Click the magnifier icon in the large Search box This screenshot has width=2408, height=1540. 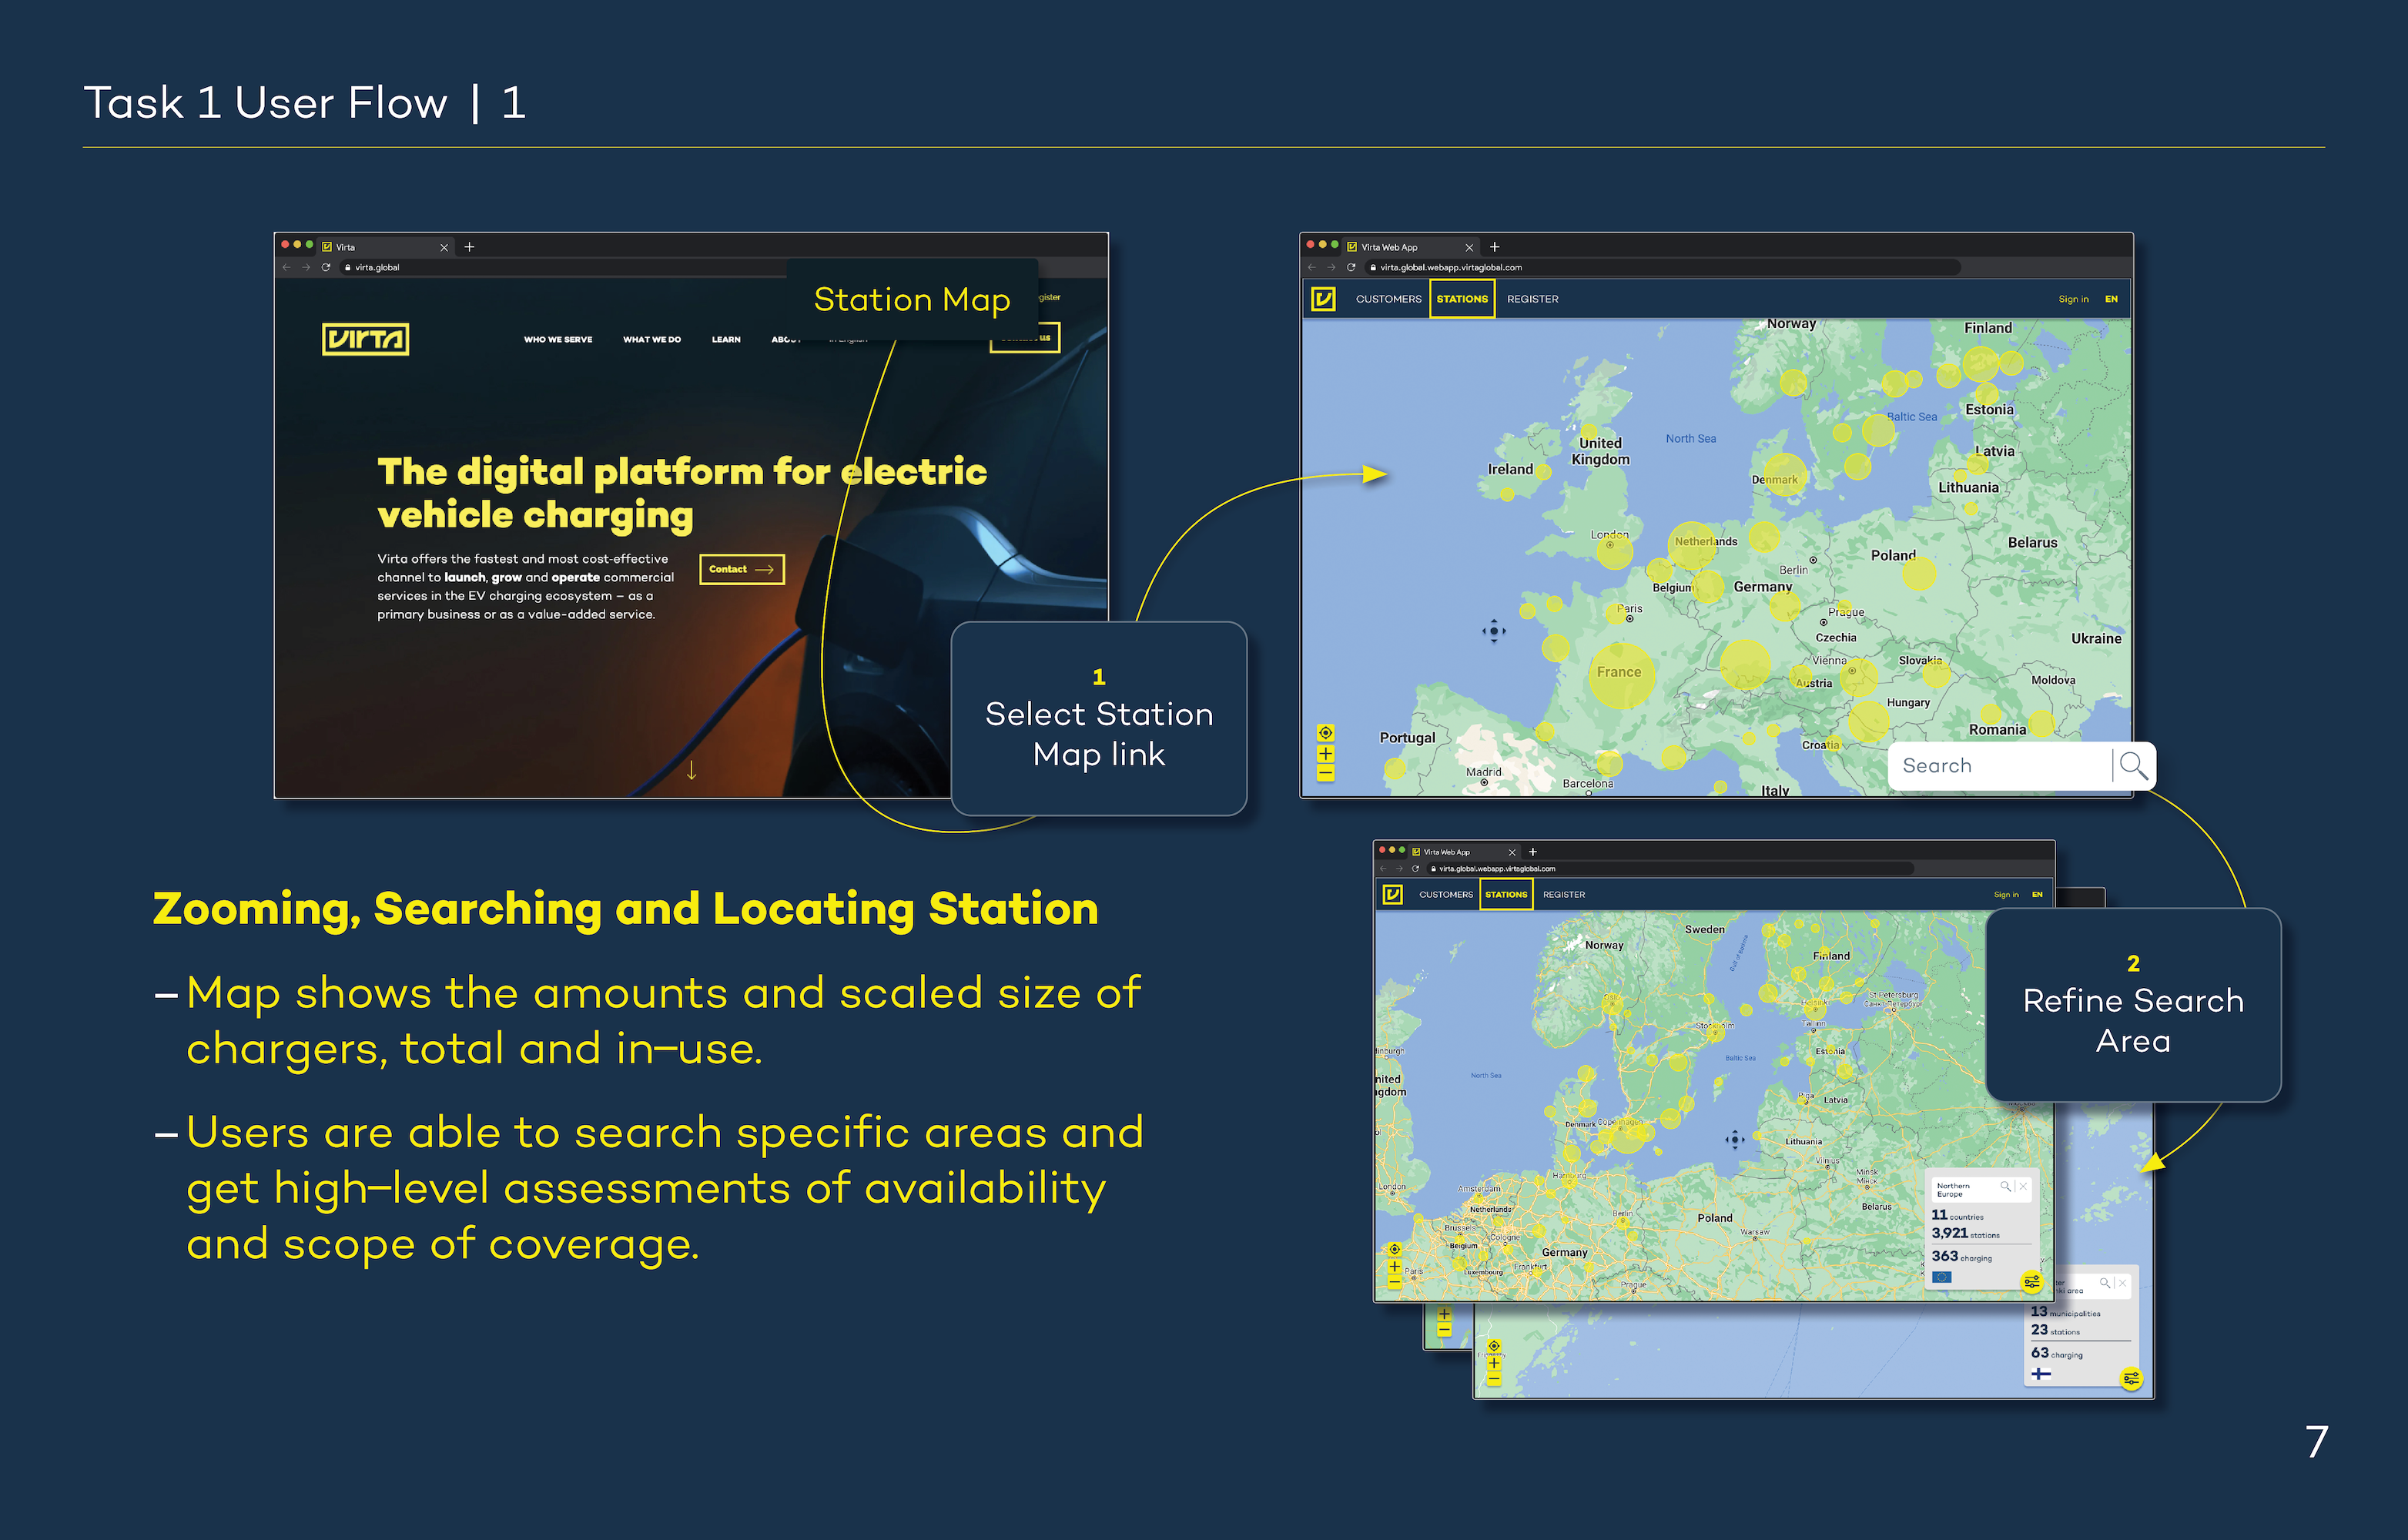click(x=2132, y=766)
